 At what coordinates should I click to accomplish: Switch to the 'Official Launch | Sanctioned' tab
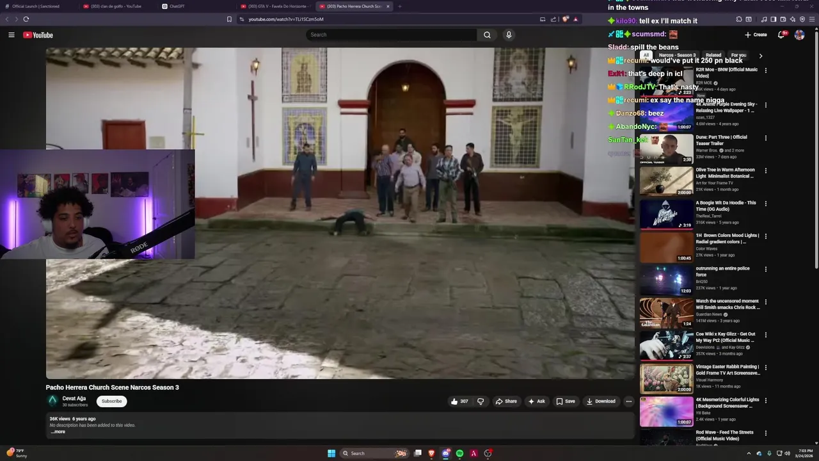tap(37, 6)
